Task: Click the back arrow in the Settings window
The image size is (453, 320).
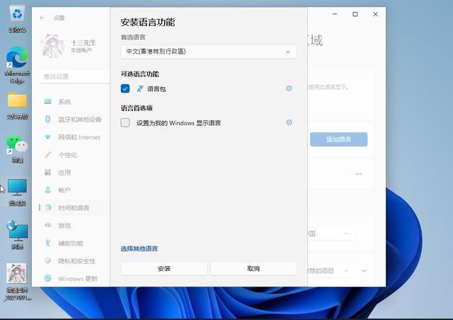Action: coord(42,18)
